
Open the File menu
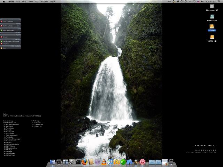[18, 1]
